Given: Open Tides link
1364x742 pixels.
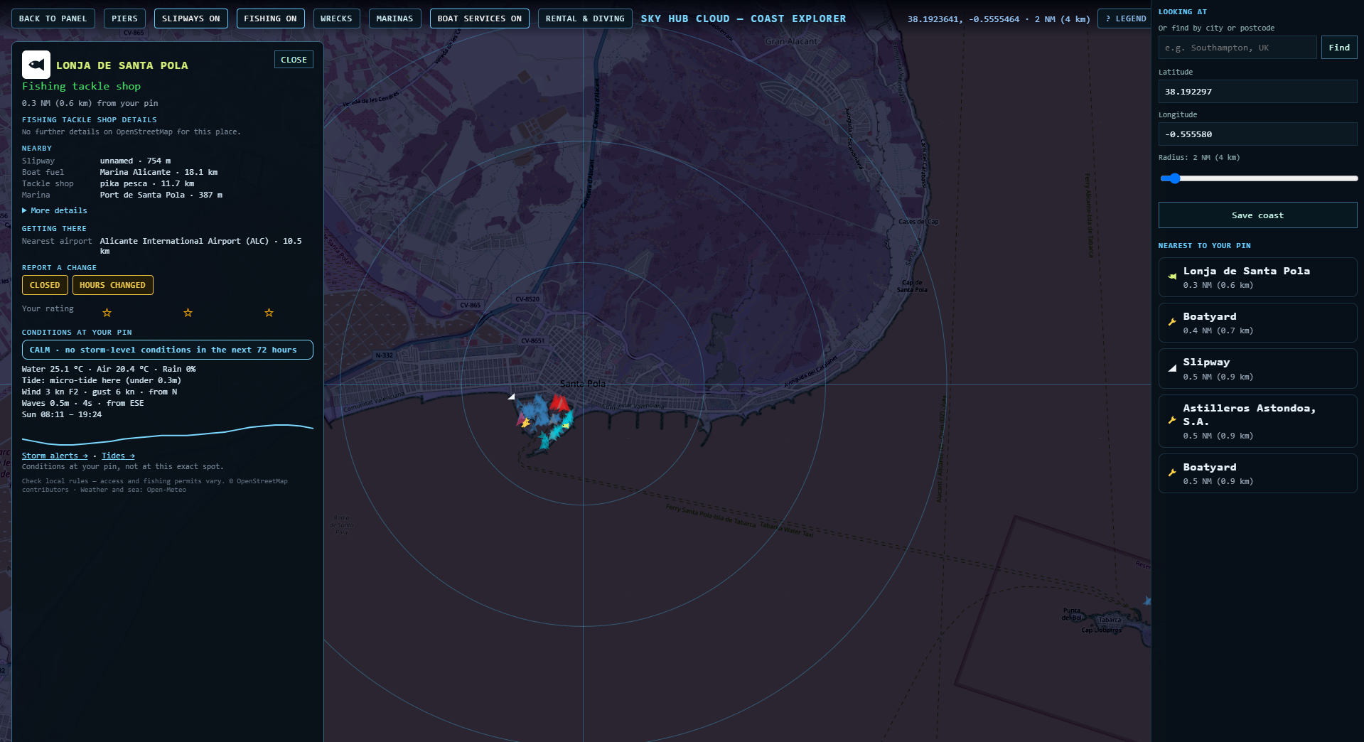Looking at the screenshot, I should point(118,456).
